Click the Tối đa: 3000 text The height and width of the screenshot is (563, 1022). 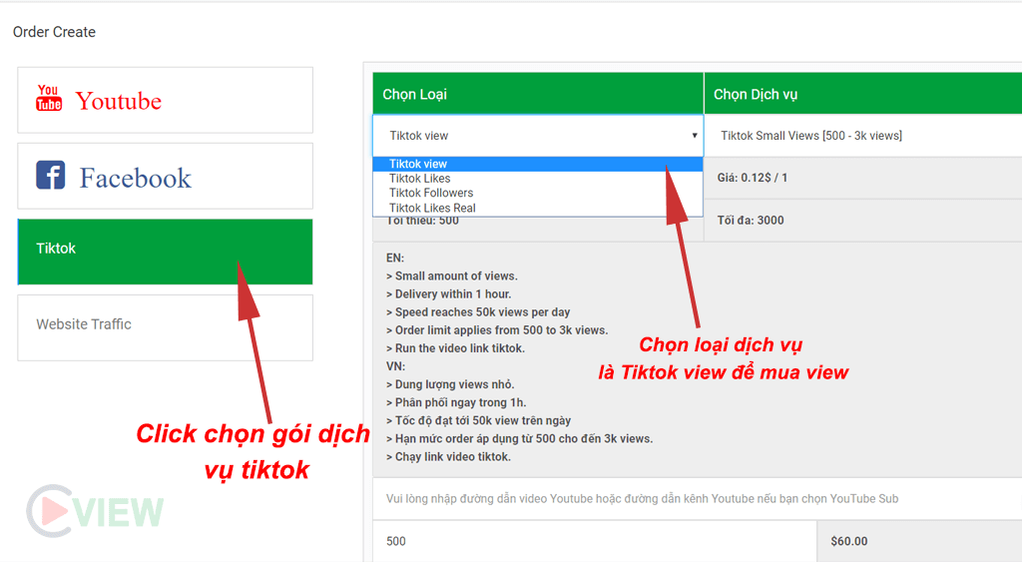click(751, 221)
